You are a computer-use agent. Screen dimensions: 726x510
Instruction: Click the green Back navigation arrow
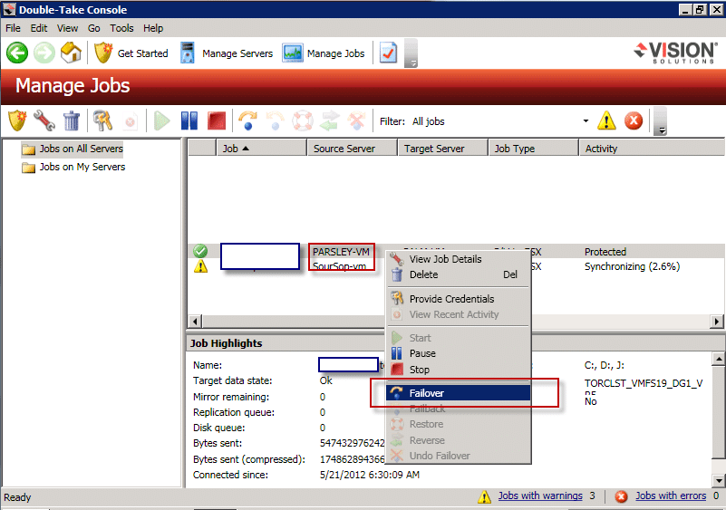pos(17,53)
